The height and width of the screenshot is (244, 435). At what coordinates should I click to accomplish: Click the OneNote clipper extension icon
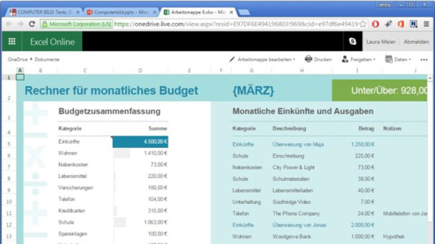[413, 24]
